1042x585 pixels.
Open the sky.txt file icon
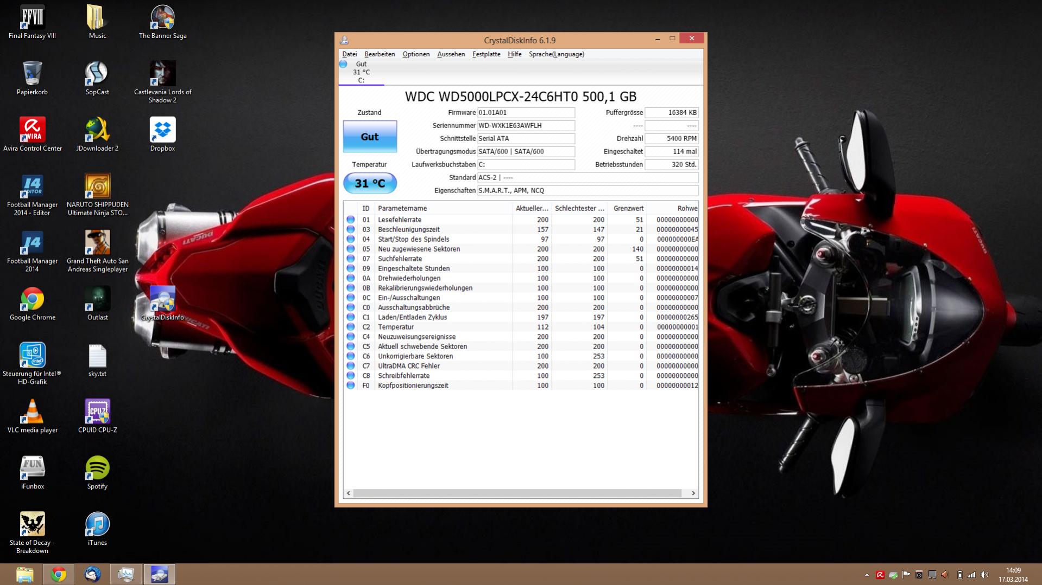click(x=97, y=360)
